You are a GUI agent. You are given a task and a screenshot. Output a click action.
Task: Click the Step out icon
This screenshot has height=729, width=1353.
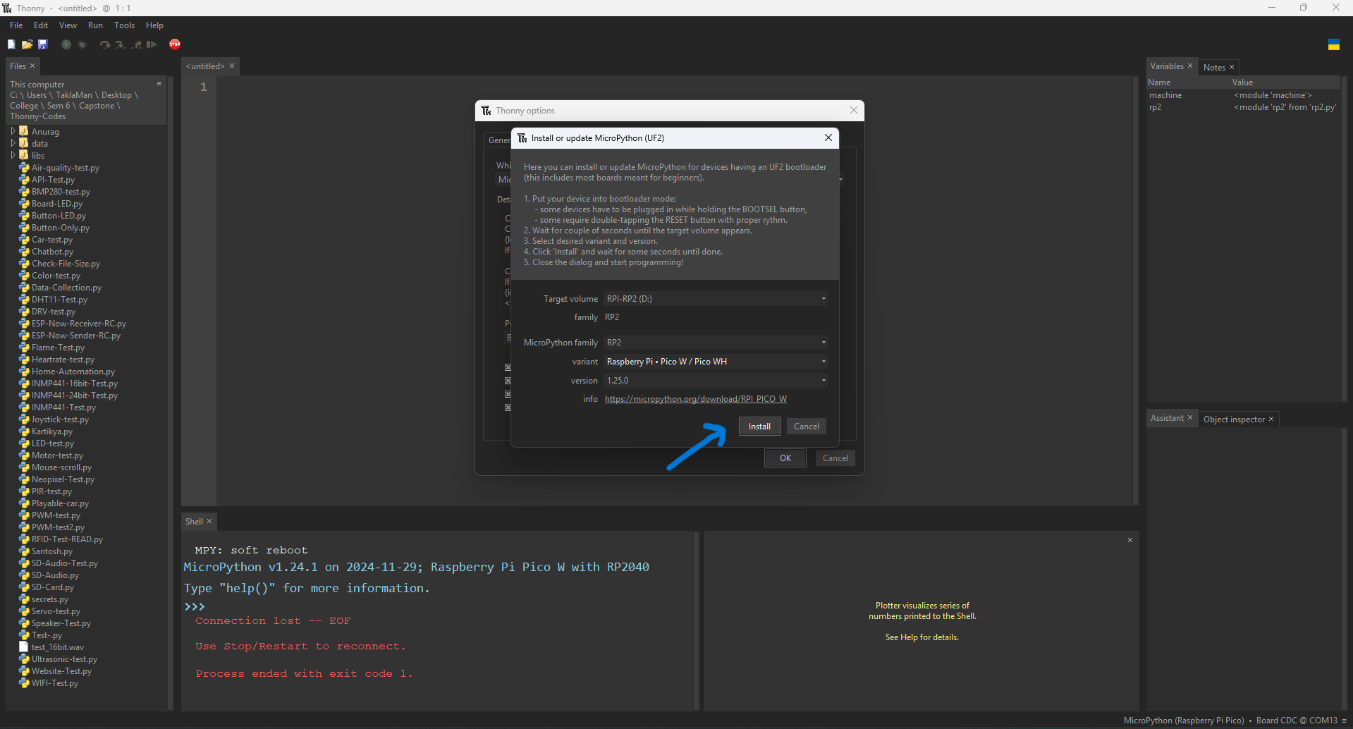tap(136, 44)
